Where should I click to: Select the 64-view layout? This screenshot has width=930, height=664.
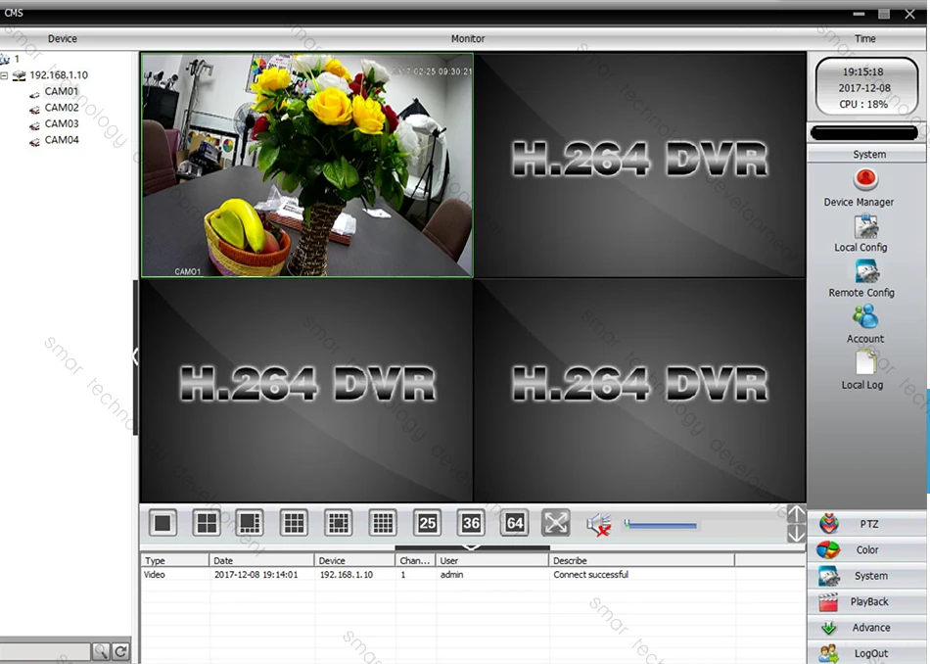coord(514,523)
